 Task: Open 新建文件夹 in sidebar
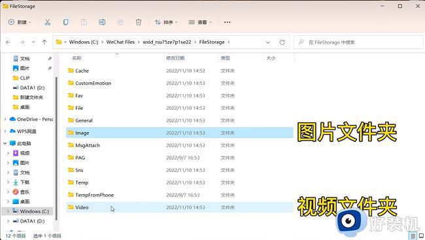pos(28,97)
